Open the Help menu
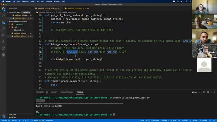 pyautogui.click(x=63, y=1)
